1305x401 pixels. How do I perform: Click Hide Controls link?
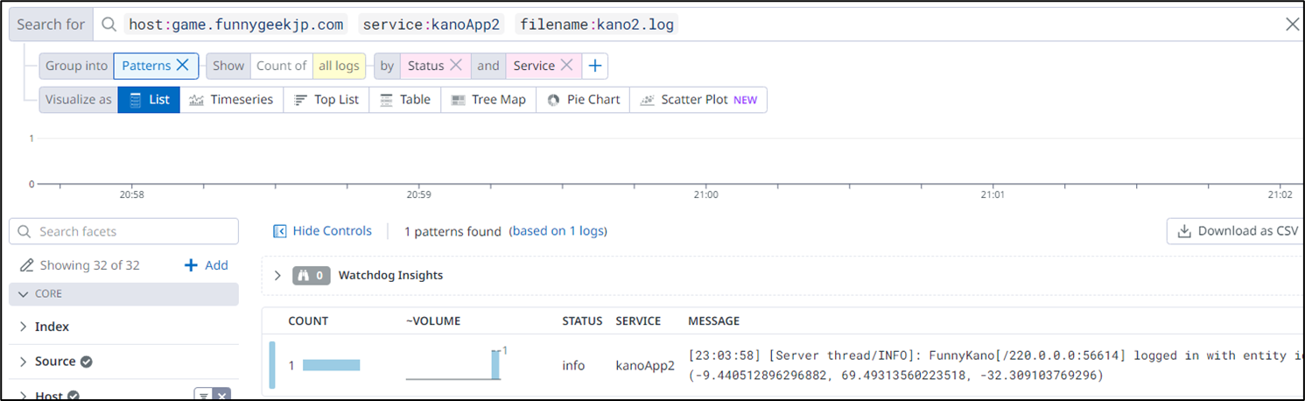pyautogui.click(x=332, y=231)
